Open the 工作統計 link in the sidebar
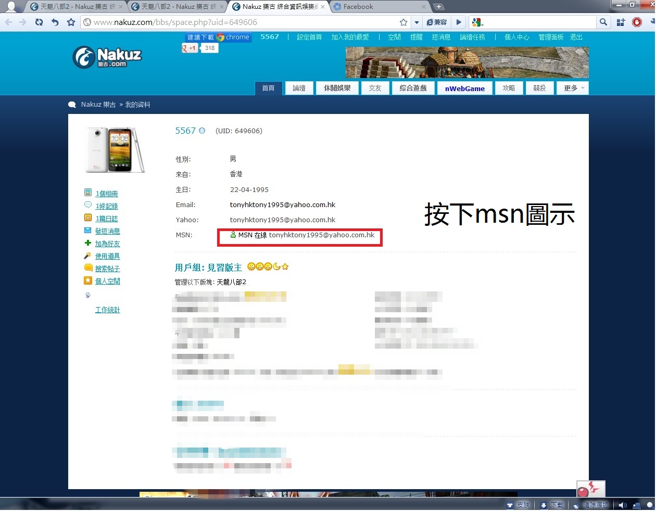Image resolution: width=656 pixels, height=511 pixels. click(x=107, y=310)
